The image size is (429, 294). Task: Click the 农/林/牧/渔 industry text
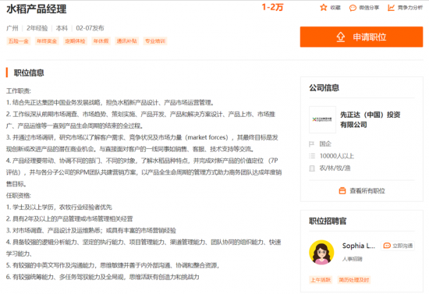pos(335,168)
